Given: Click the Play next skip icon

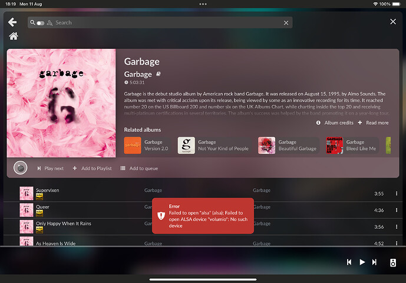Looking at the screenshot, I should click(39, 168).
